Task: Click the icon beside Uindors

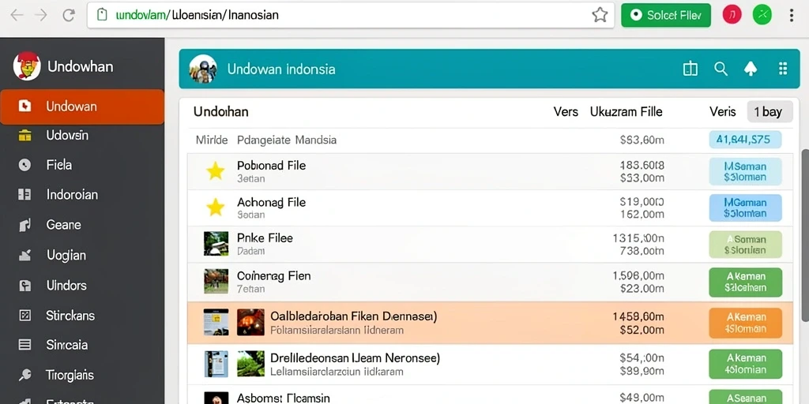Action: (x=24, y=286)
